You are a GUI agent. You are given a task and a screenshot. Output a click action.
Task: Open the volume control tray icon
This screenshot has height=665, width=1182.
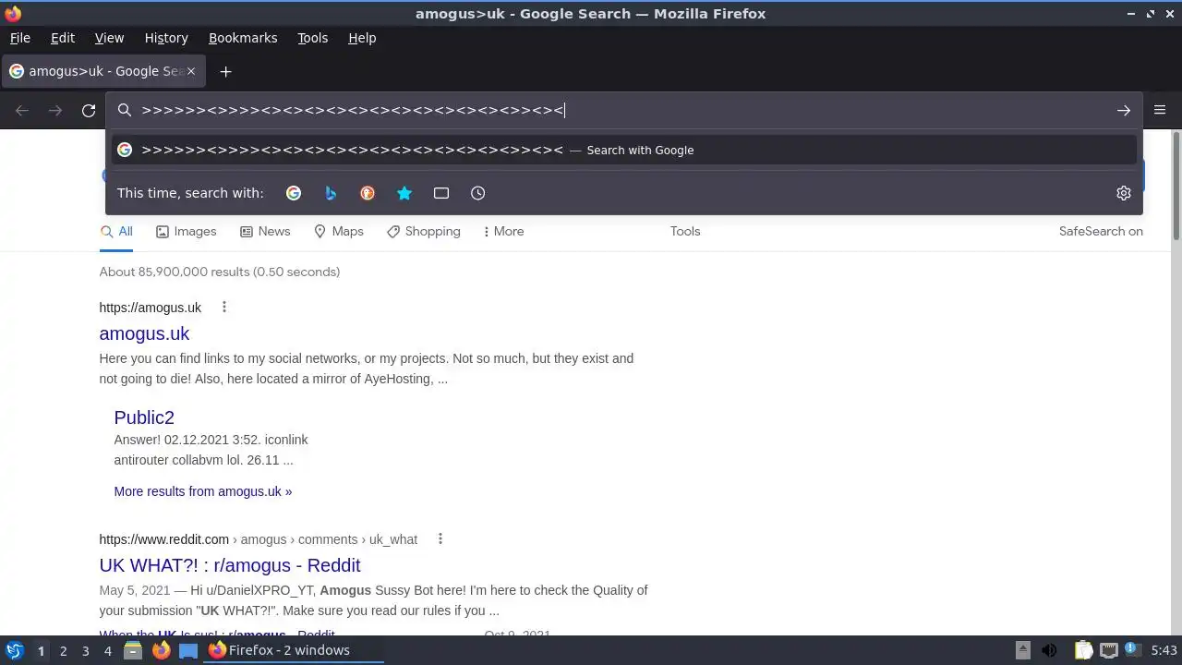click(x=1049, y=650)
